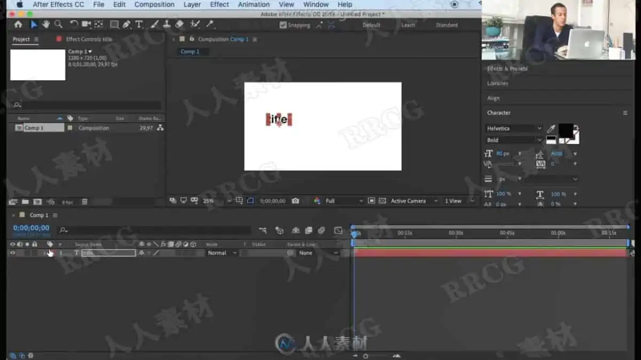641x360 pixels.
Task: Select the Eraser tool
Action: tap(179, 25)
